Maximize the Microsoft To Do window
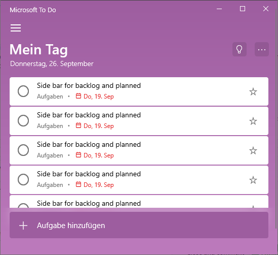 point(243,9)
